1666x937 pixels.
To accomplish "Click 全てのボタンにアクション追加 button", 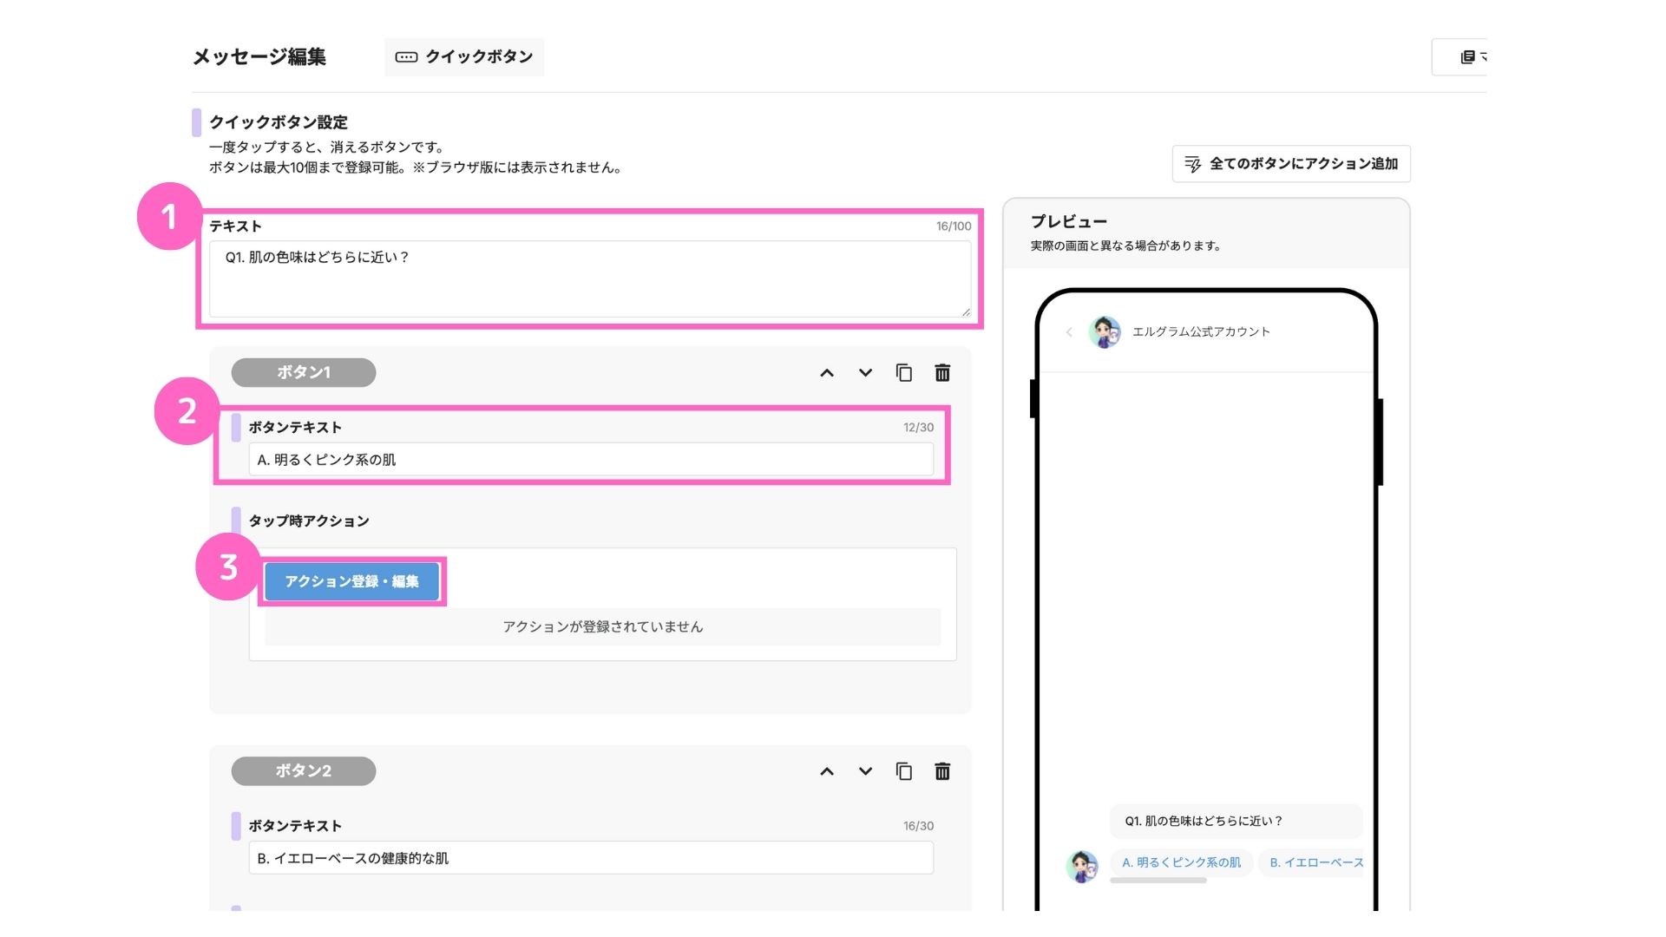I will coord(1291,164).
